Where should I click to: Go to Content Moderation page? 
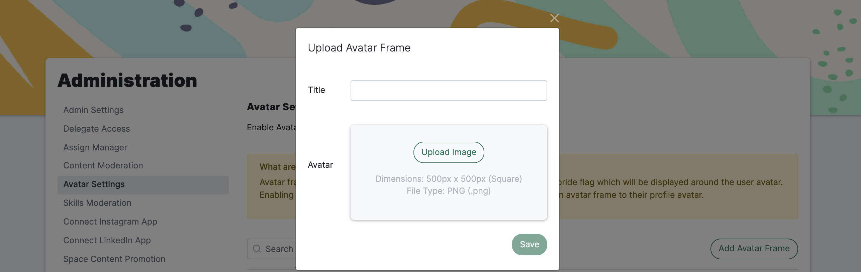click(x=103, y=165)
